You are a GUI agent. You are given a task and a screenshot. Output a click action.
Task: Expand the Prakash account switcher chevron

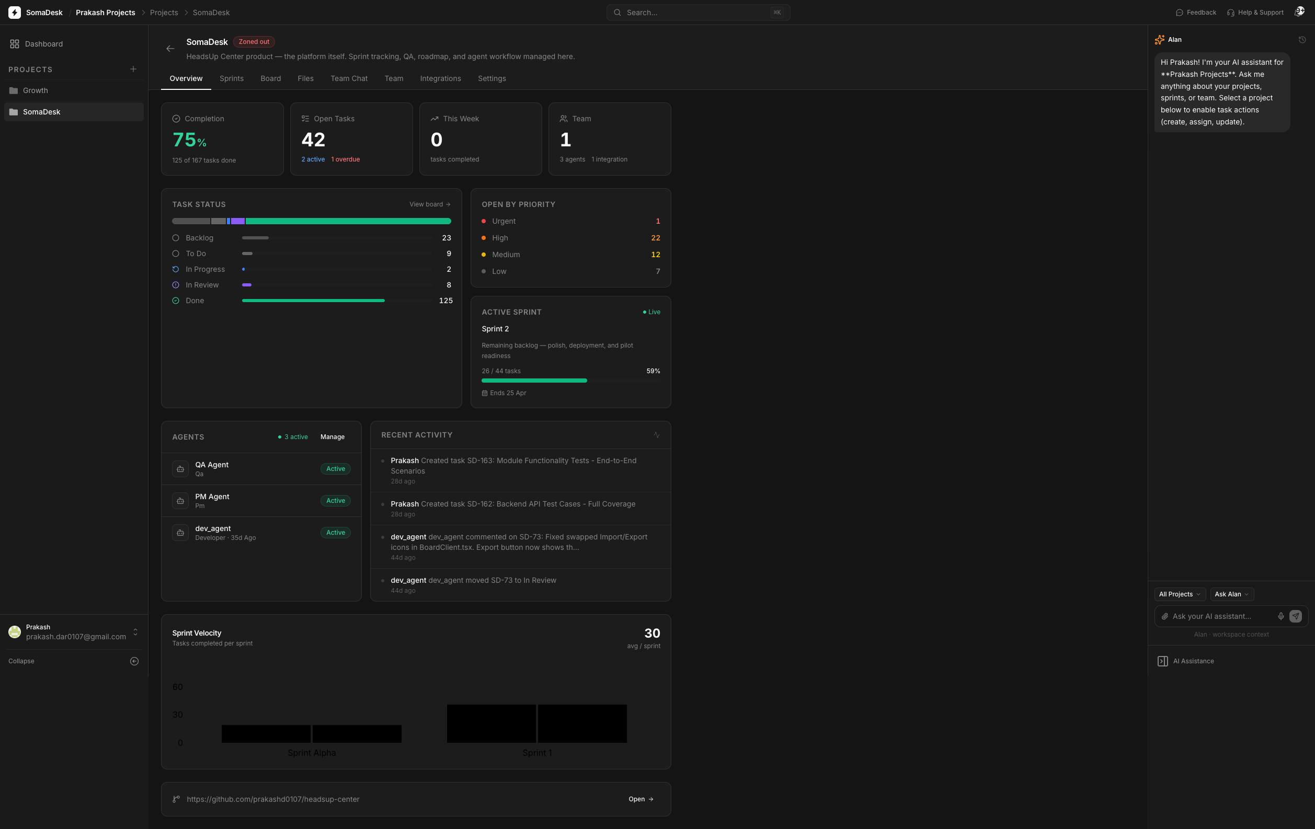click(x=135, y=632)
